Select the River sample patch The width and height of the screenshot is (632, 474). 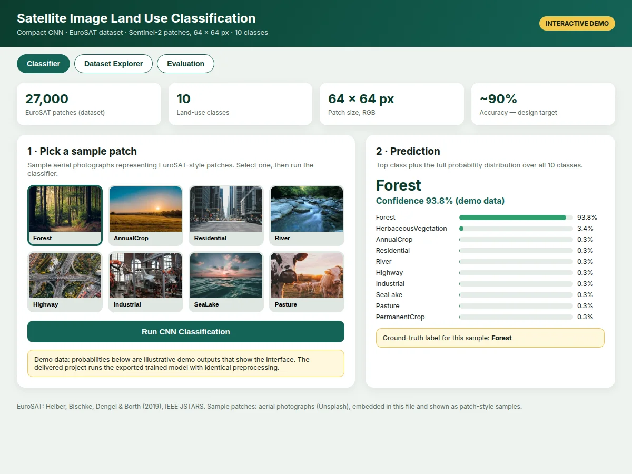307,215
